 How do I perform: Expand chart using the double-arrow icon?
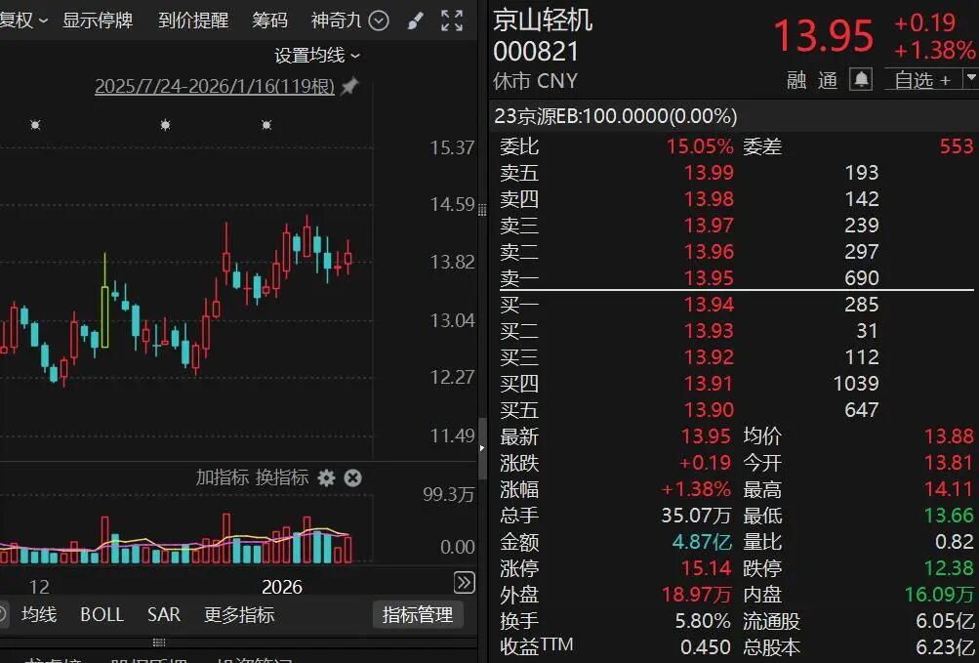click(x=465, y=583)
